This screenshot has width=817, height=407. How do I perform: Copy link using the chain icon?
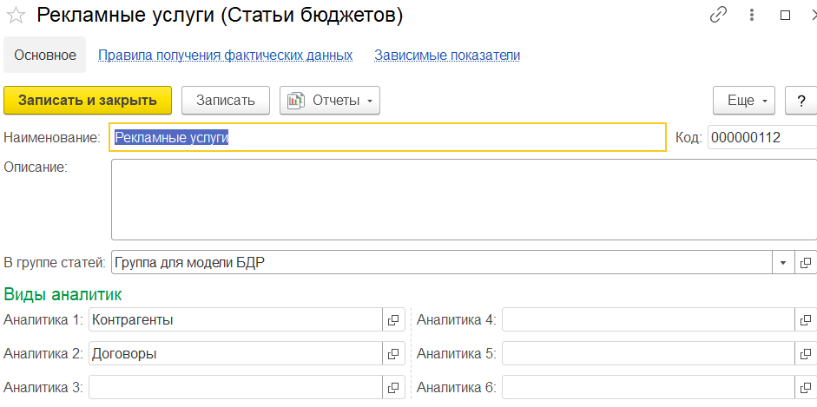tap(719, 15)
